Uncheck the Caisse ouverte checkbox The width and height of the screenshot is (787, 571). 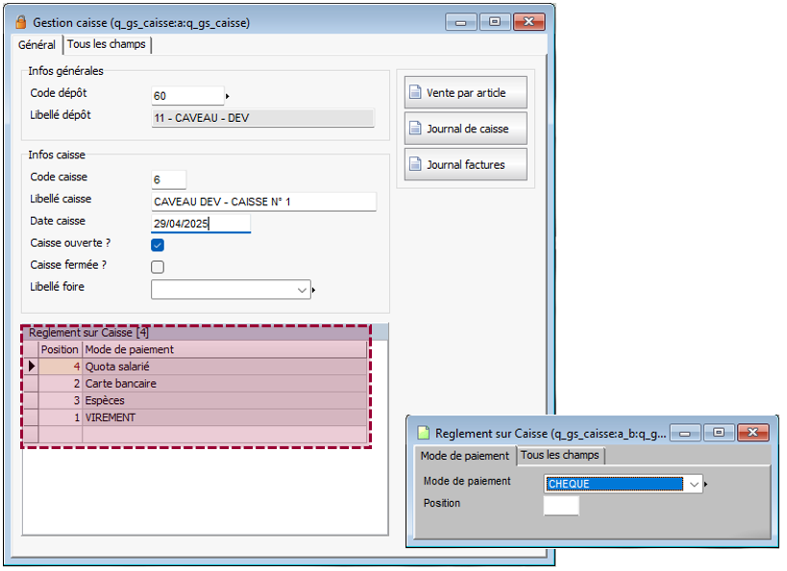pyautogui.click(x=158, y=246)
